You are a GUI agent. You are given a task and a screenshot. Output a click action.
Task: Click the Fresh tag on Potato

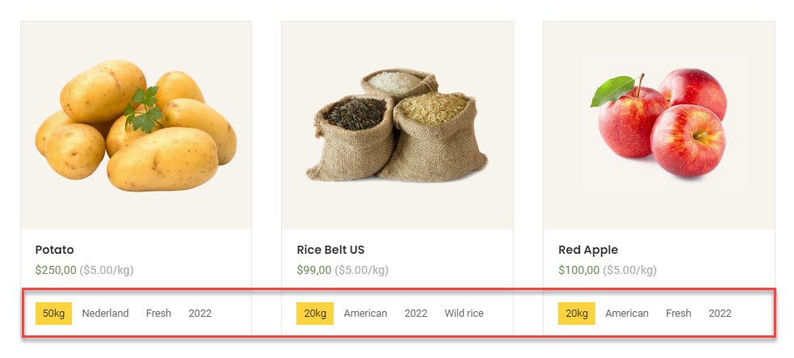click(x=158, y=314)
